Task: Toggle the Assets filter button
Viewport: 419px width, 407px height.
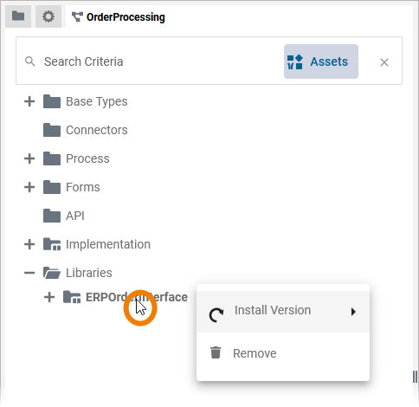Action: pos(321,61)
